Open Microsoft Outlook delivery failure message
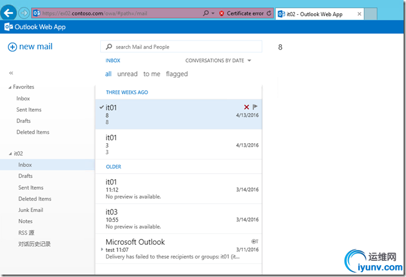 click(179, 249)
